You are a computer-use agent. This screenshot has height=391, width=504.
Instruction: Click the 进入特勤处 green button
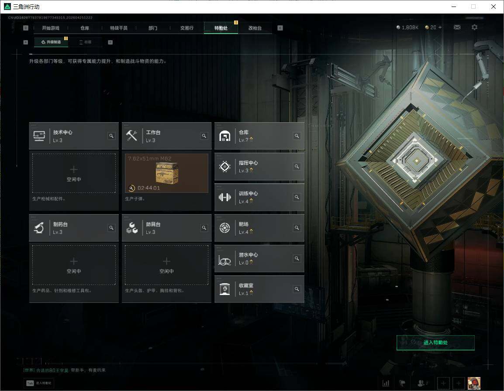point(435,343)
